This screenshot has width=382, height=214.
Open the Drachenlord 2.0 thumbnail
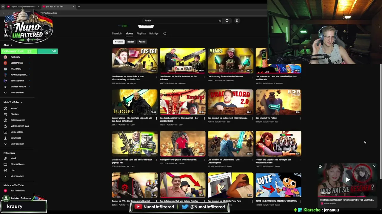click(x=230, y=102)
